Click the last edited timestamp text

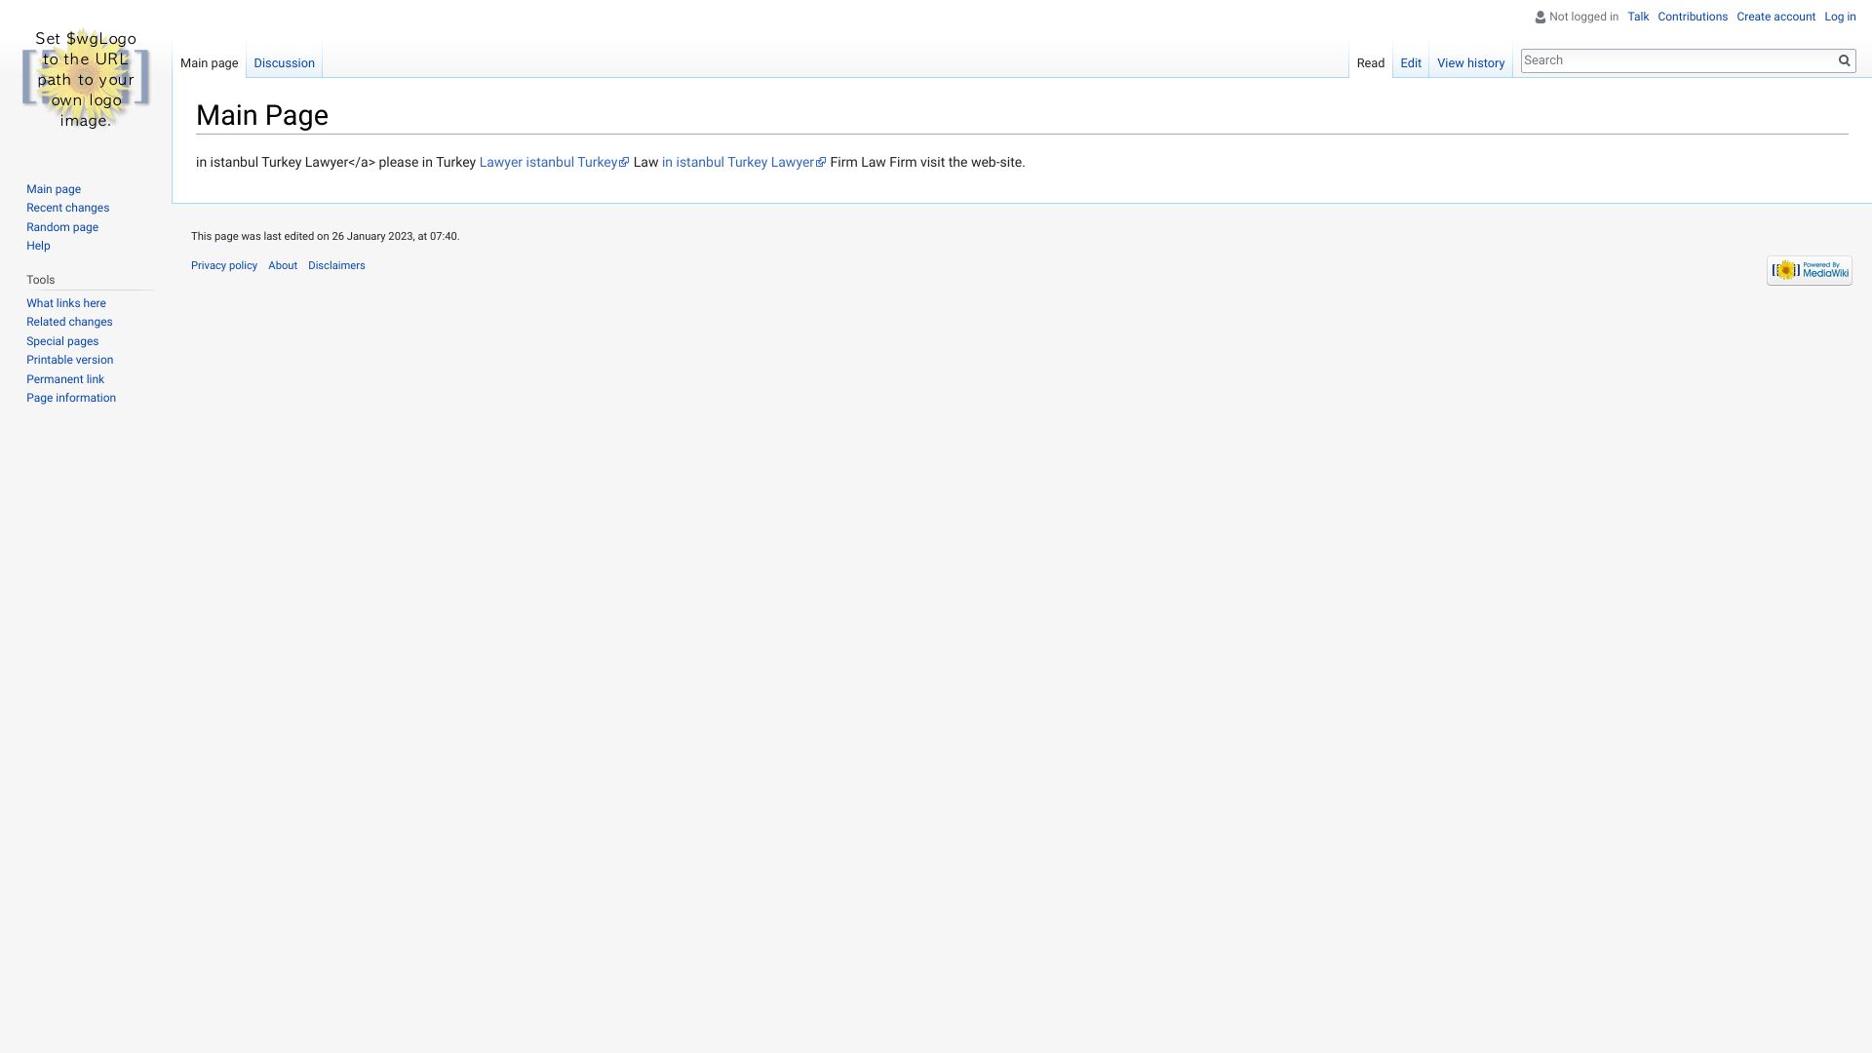pos(325,236)
